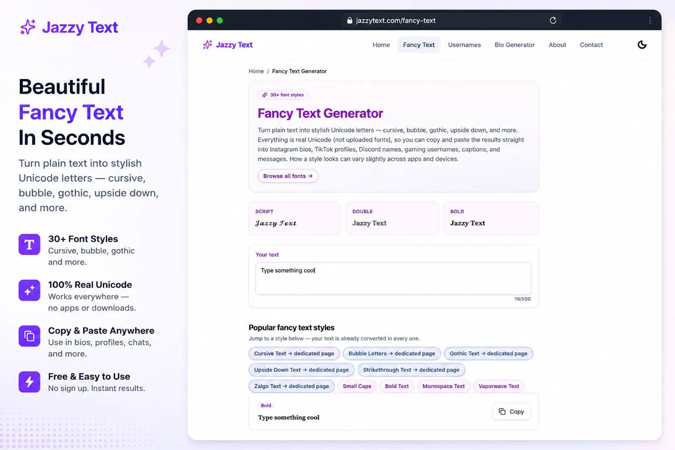This screenshot has height=450, width=675.
Task: Go to the Home nav item
Action: click(381, 45)
